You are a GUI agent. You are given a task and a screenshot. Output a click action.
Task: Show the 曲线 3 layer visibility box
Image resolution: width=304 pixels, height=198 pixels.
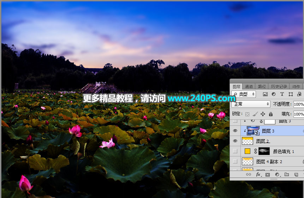click(235, 121)
